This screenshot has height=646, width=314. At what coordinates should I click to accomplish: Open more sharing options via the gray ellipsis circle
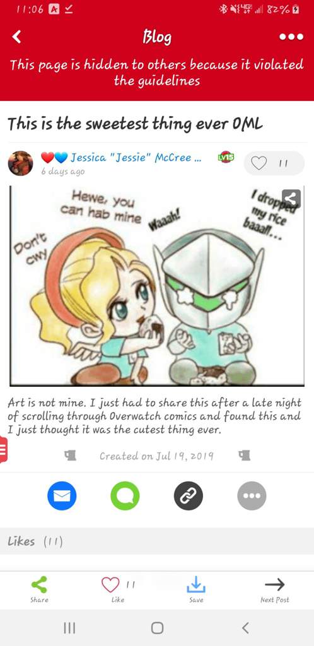pyautogui.click(x=252, y=496)
